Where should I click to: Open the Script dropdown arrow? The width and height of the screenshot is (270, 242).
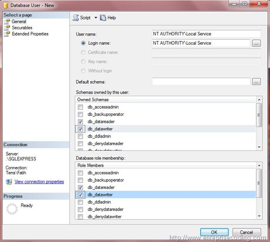point(96,18)
